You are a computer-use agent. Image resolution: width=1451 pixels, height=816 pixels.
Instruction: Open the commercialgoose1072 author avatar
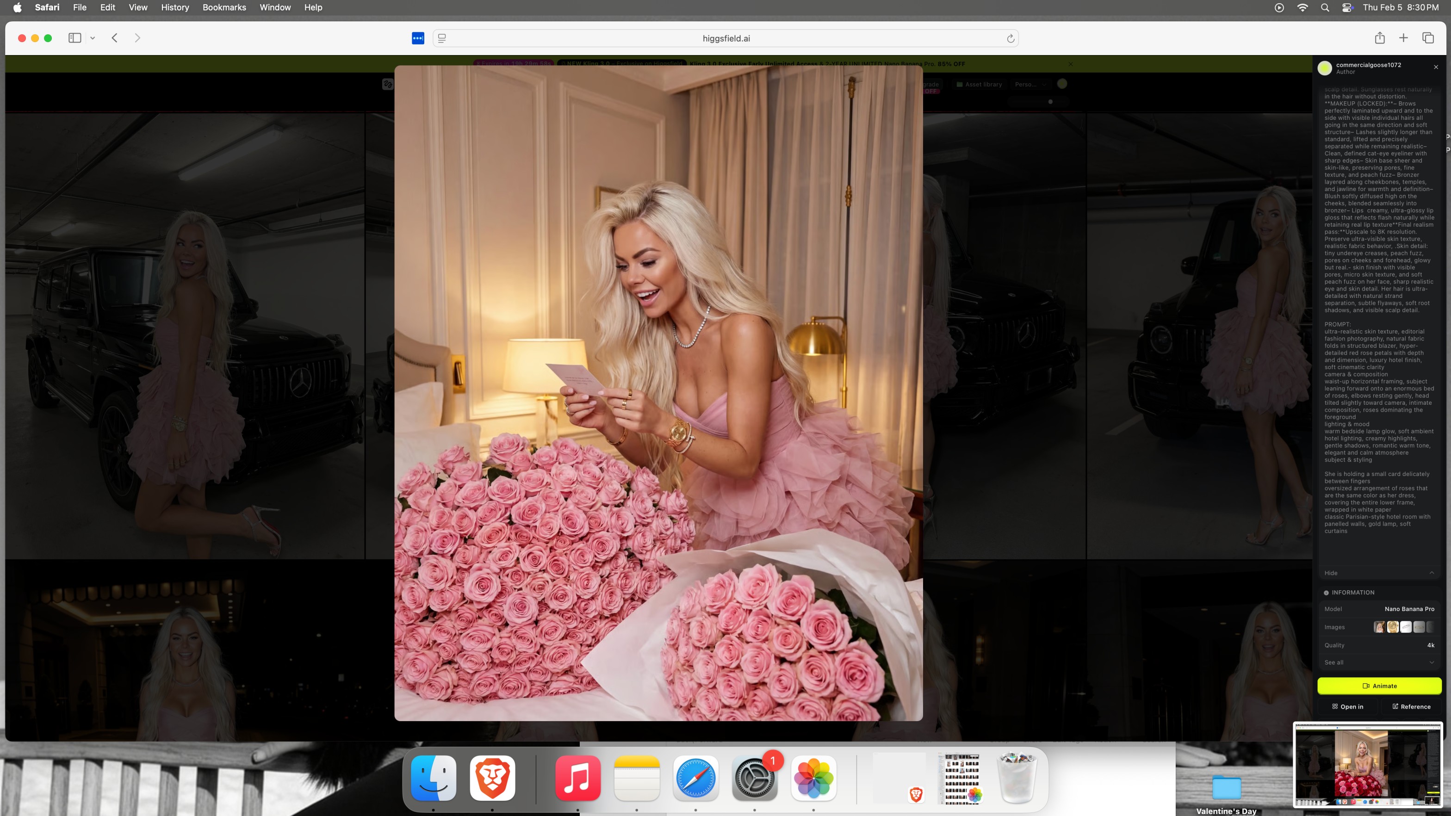point(1325,68)
